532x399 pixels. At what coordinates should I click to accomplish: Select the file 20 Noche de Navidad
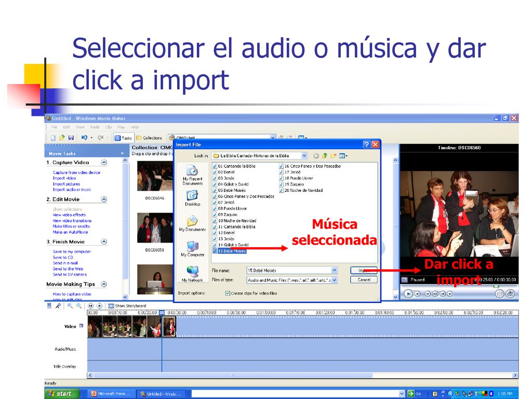click(x=301, y=190)
